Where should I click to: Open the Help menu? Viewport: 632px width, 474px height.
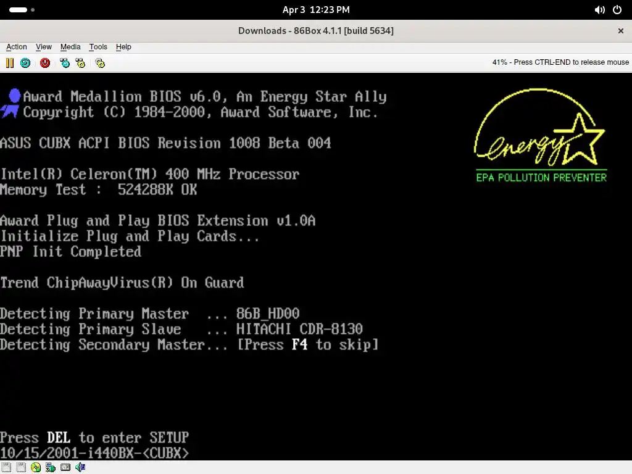(123, 47)
